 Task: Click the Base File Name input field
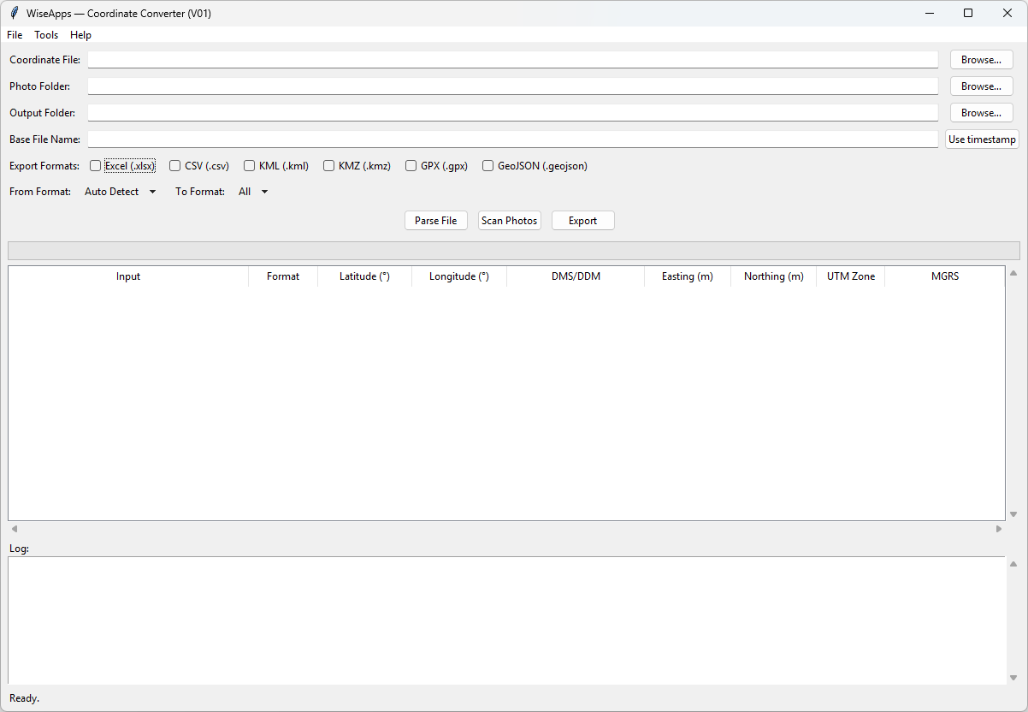tap(513, 139)
